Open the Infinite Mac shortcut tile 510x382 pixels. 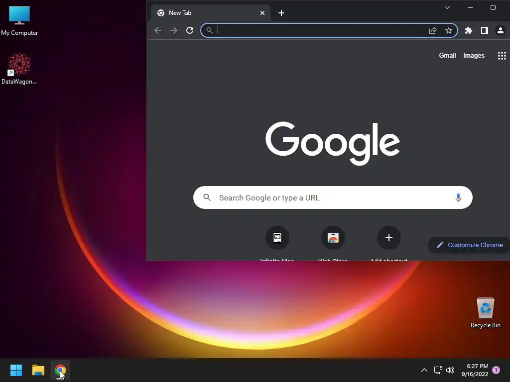point(277,238)
